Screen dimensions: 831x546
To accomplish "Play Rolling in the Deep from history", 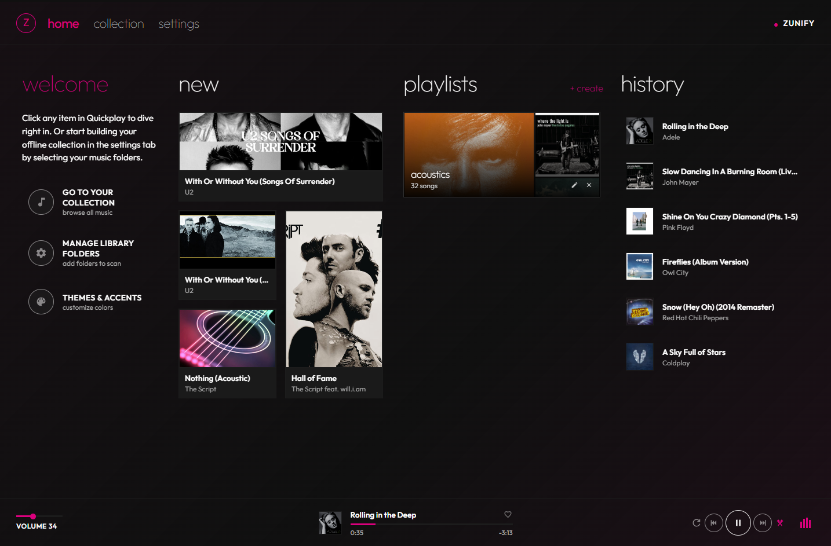I will pyautogui.click(x=695, y=126).
